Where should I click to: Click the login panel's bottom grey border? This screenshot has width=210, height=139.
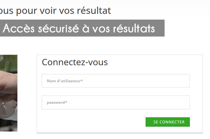pyautogui.click(x=120, y=133)
